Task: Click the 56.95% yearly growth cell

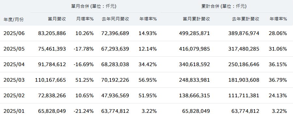Action: click(x=148, y=80)
